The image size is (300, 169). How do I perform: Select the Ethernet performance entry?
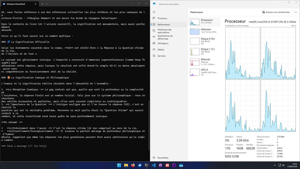pyautogui.click(x=205, y=62)
